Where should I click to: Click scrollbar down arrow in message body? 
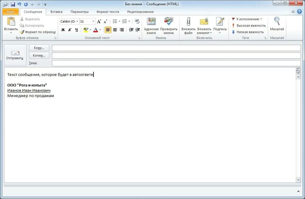tap(298, 180)
